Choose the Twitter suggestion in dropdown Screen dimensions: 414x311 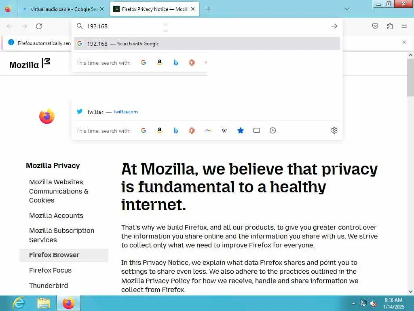click(207, 112)
